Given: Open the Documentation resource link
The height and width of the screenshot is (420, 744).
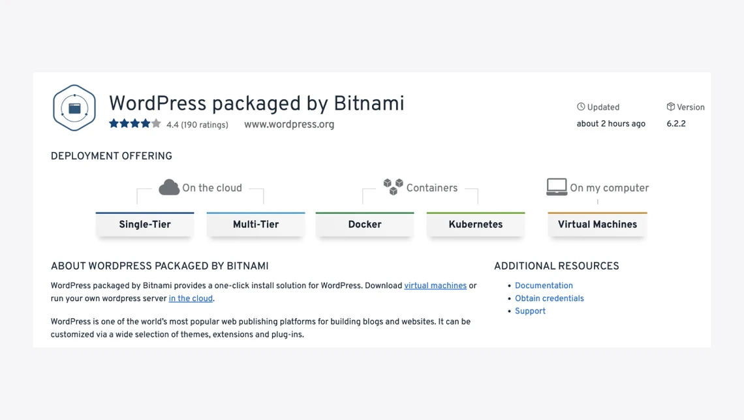Looking at the screenshot, I should (544, 286).
